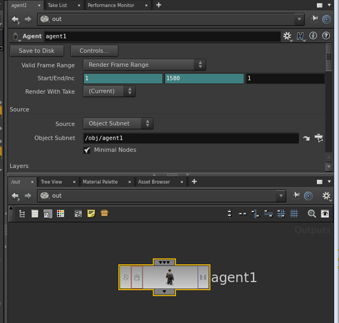This screenshot has width=339, height=323.
Task: Open the Render With Take dropdown
Action: (x=110, y=91)
